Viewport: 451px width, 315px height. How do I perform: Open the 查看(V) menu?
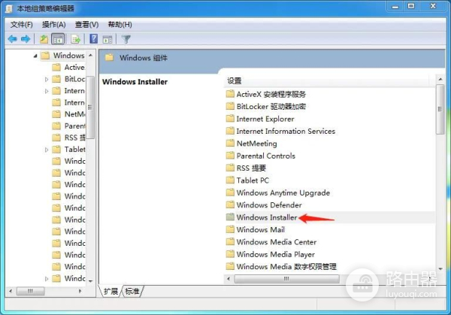86,25
